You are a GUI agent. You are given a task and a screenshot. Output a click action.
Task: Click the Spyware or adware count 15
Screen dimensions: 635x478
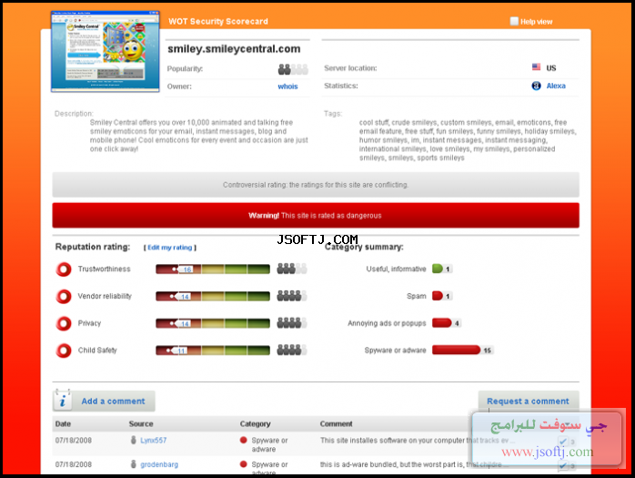488,351
